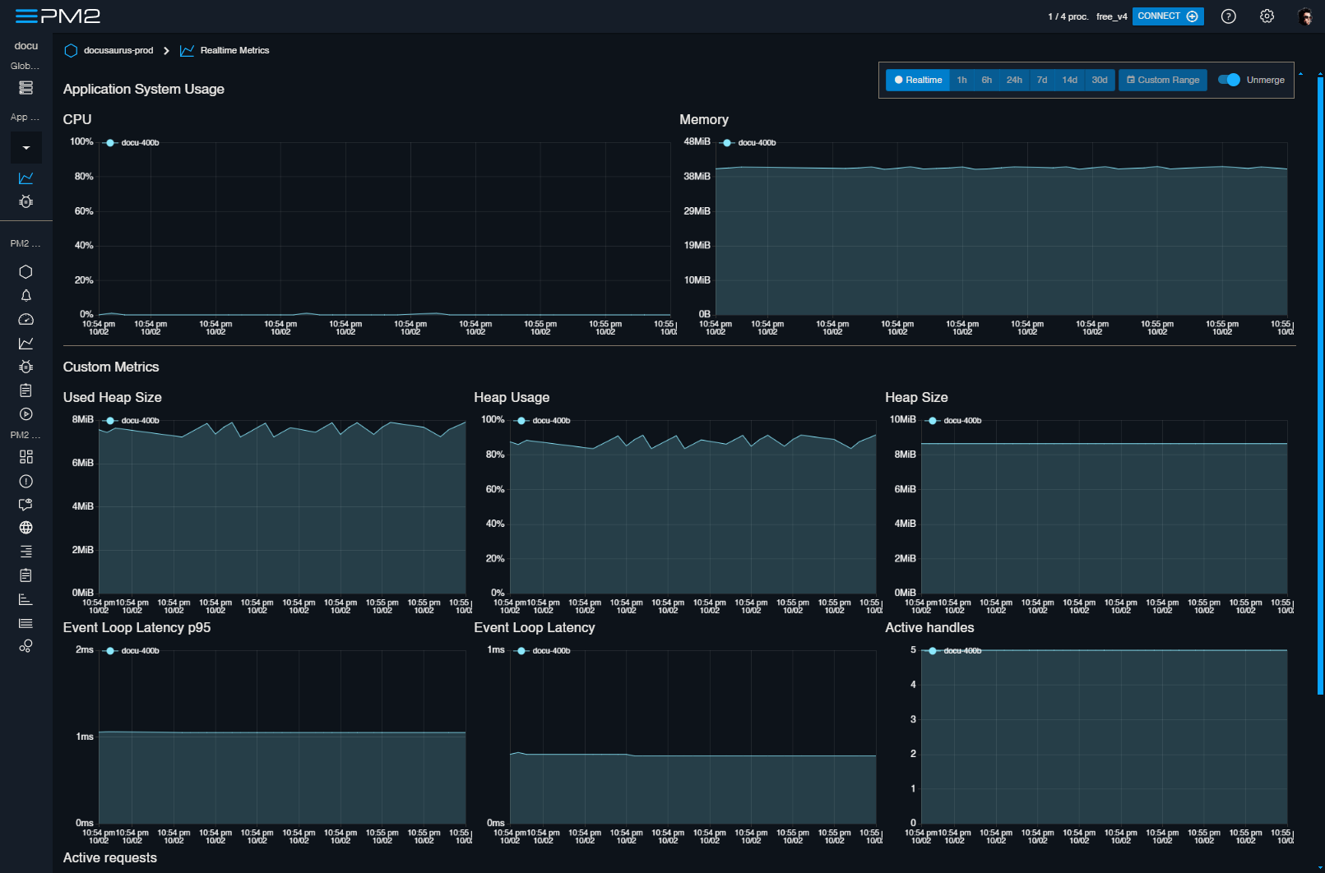Image resolution: width=1325 pixels, height=873 pixels.
Task: Open the user avatar menu
Action: pyautogui.click(x=1305, y=16)
